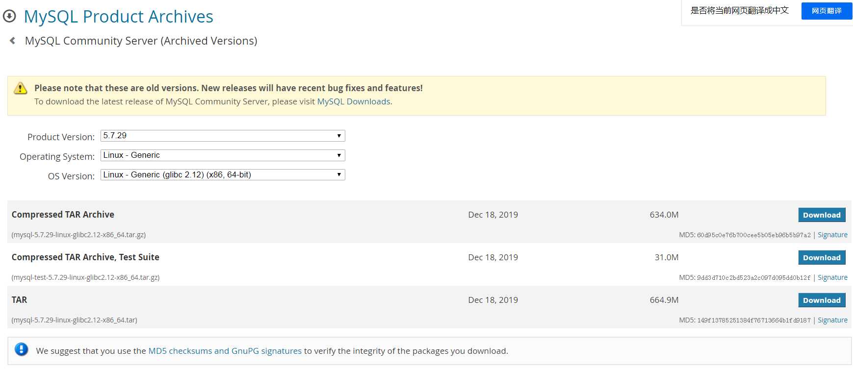The height and width of the screenshot is (370, 853).
Task: Click the yellow warning triangle icon
Action: click(20, 88)
